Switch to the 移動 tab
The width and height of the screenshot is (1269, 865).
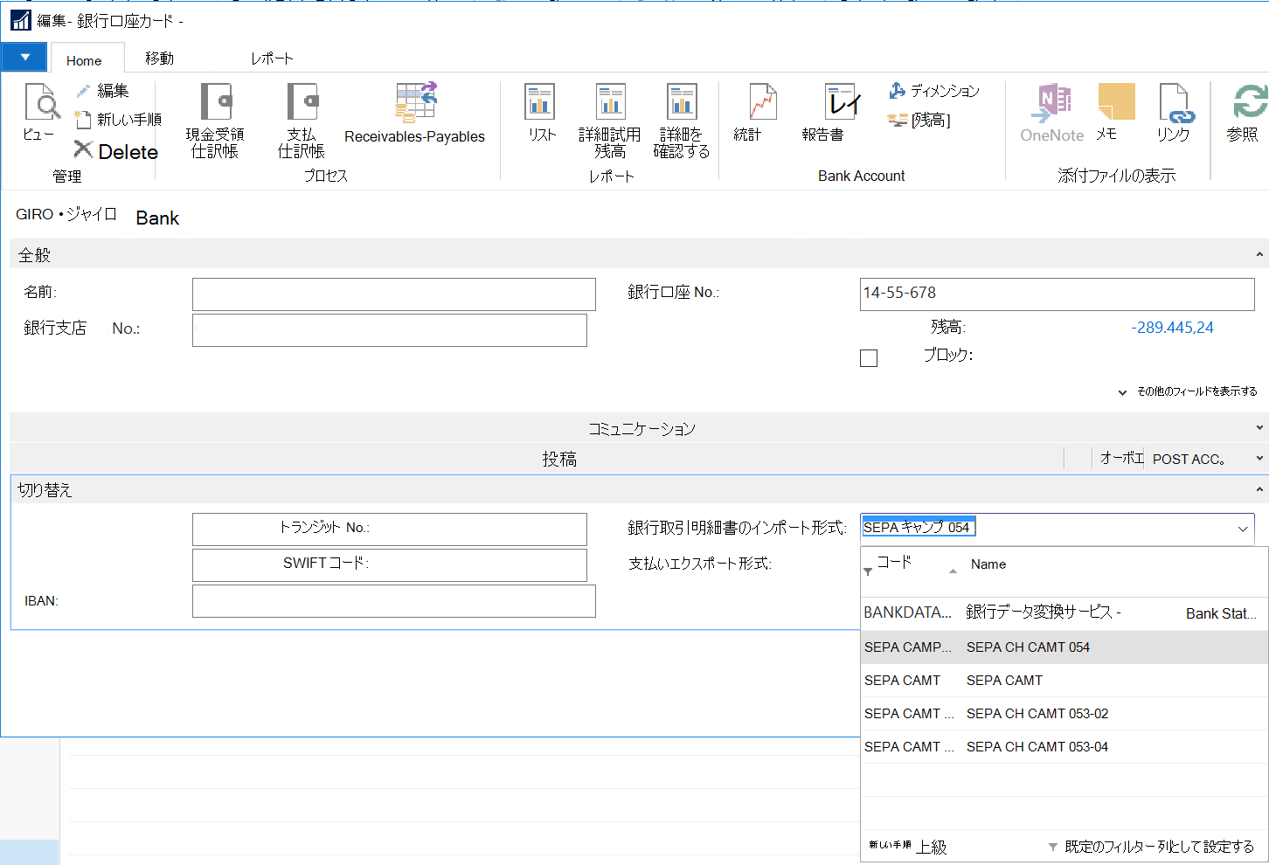coord(160,59)
